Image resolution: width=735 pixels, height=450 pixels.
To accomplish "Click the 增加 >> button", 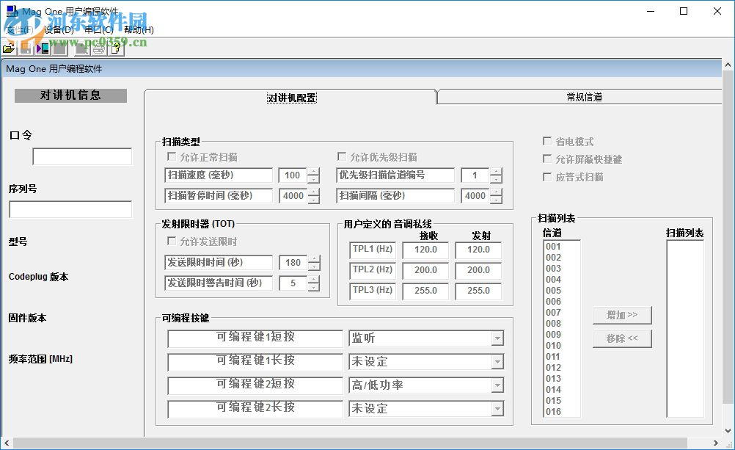I will pyautogui.click(x=621, y=315).
